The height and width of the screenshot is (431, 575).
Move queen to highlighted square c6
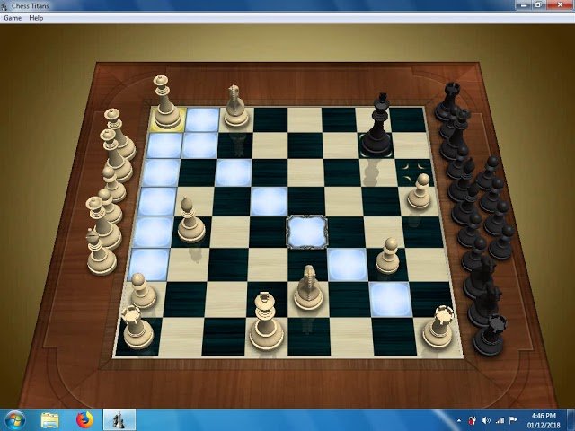coord(234,172)
